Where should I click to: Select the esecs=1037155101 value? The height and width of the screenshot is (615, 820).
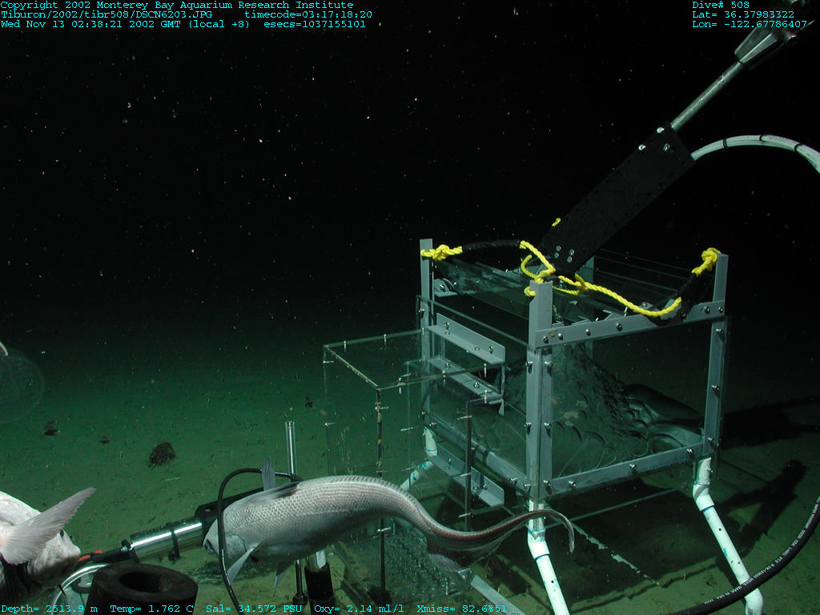(315, 24)
